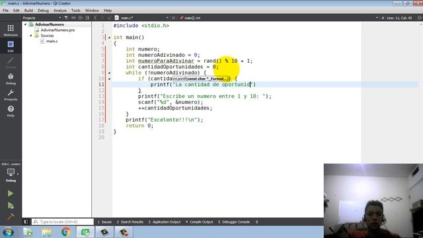Open the Window menu
The height and width of the screenshot is (238, 423).
92,11
